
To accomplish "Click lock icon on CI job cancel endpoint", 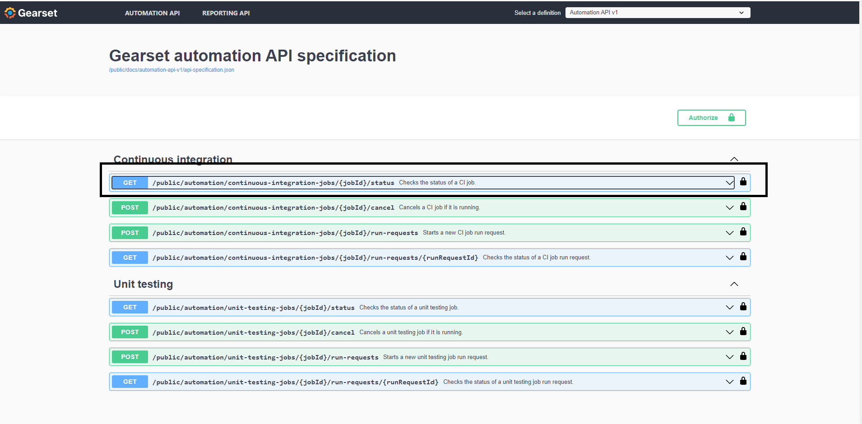I will 743,207.
